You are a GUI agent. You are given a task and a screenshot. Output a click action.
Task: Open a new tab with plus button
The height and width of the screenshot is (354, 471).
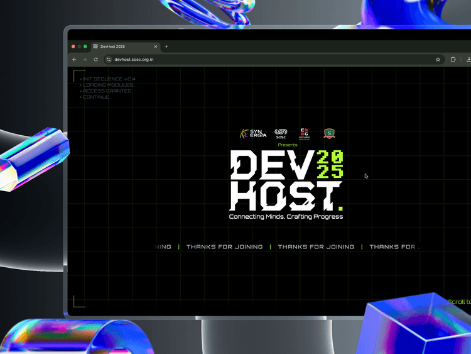pos(166,47)
